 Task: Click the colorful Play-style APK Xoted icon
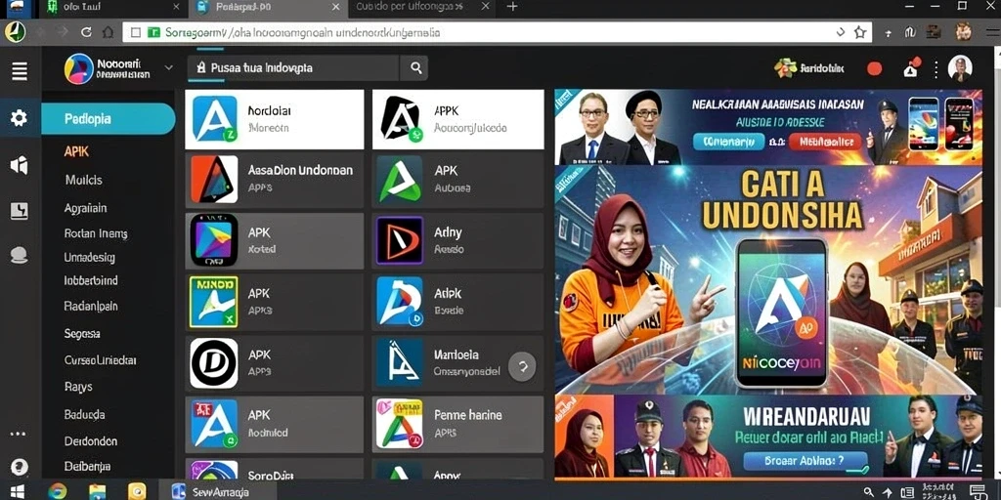pyautogui.click(x=214, y=240)
